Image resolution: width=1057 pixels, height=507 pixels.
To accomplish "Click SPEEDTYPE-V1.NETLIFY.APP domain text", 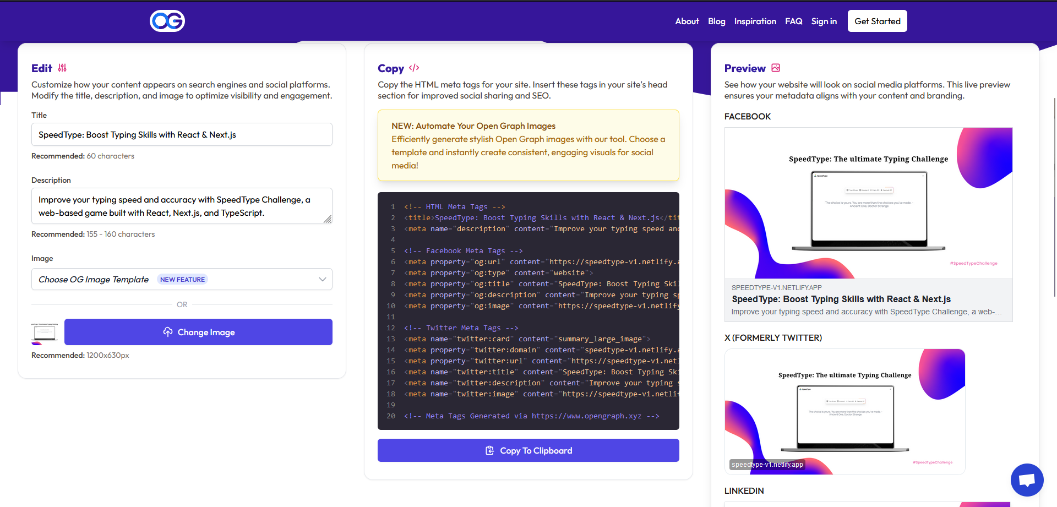I will pos(776,287).
